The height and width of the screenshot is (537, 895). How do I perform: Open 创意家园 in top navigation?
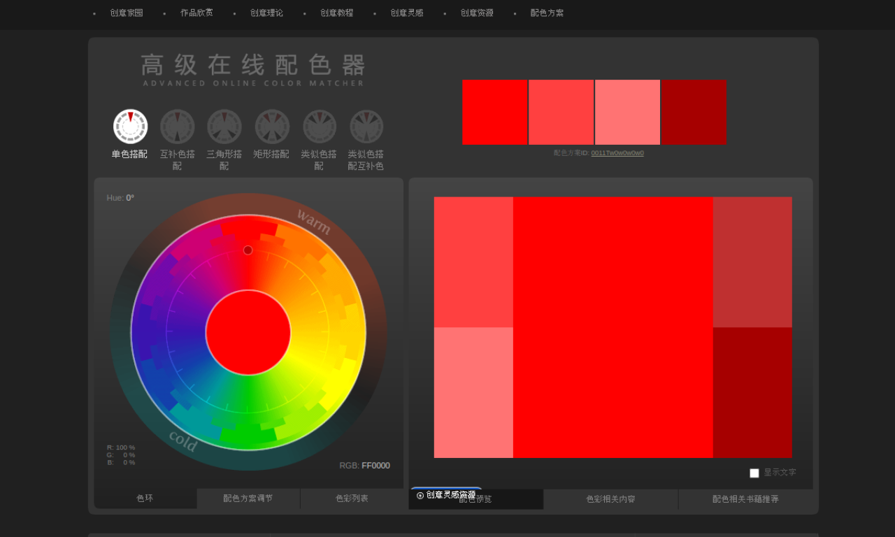tap(127, 13)
